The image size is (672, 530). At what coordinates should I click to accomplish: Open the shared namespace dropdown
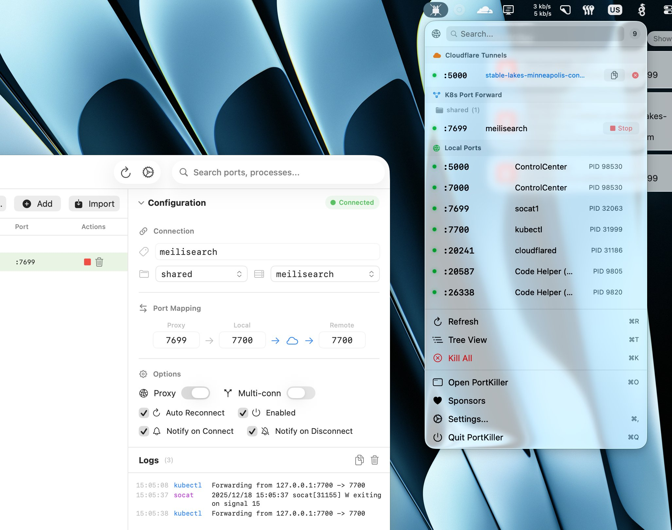[201, 274]
